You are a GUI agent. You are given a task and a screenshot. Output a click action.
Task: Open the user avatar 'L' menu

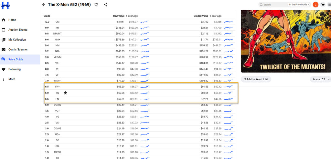(315, 5)
